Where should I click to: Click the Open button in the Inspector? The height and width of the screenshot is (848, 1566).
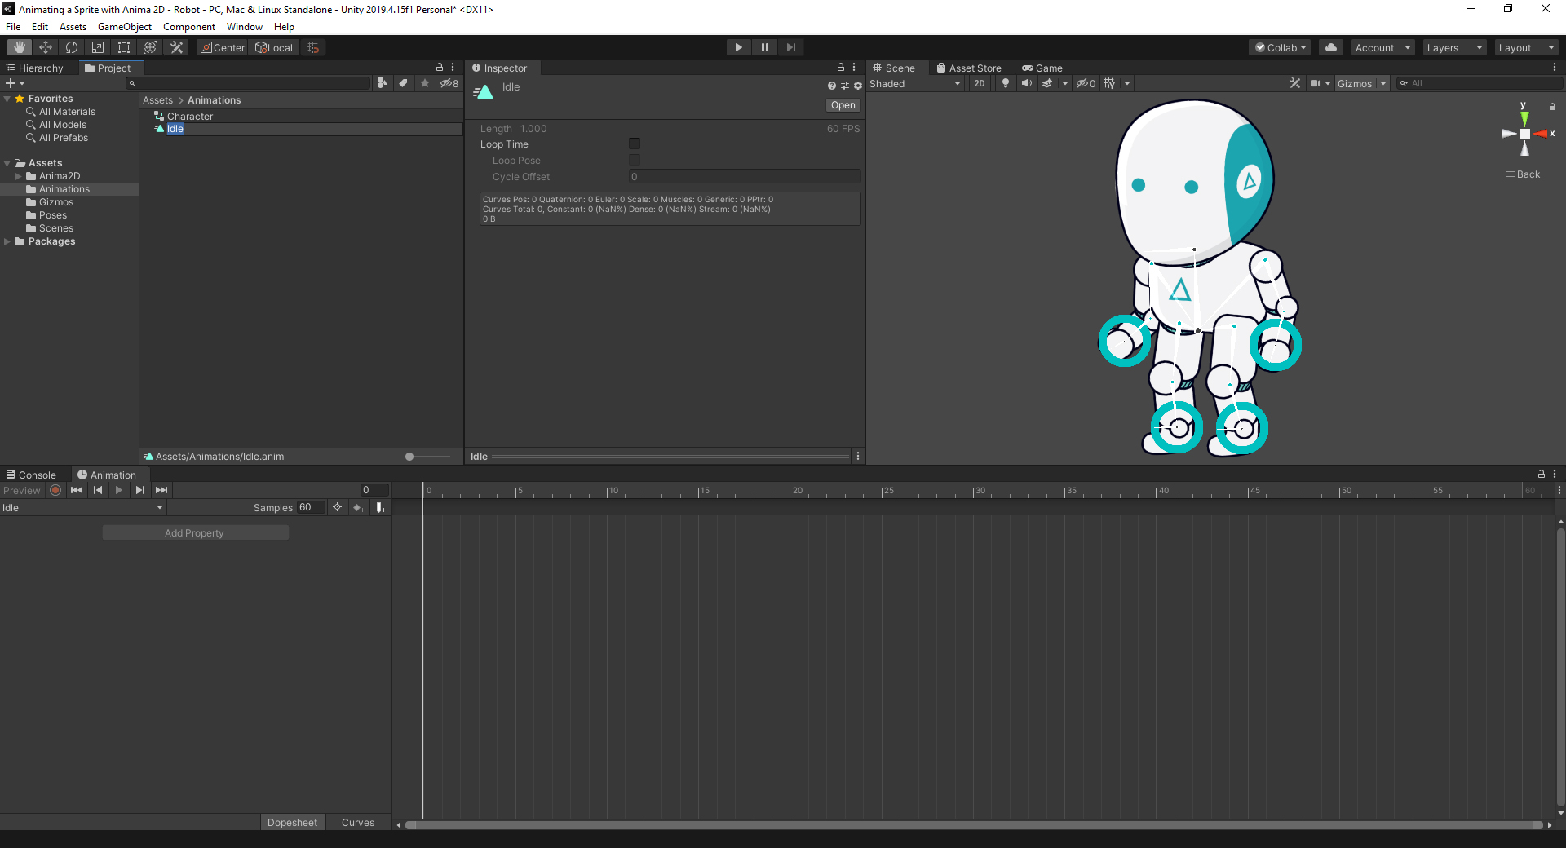click(x=843, y=104)
